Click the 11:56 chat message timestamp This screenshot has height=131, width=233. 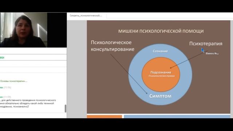pyautogui.click(x=7, y=87)
